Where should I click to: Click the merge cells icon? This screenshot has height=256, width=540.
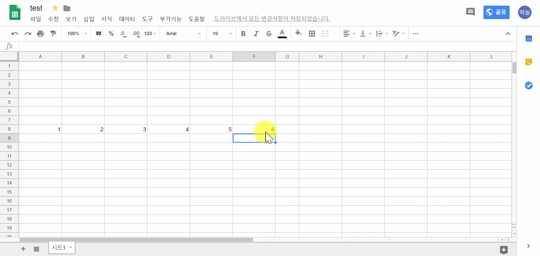(x=325, y=34)
